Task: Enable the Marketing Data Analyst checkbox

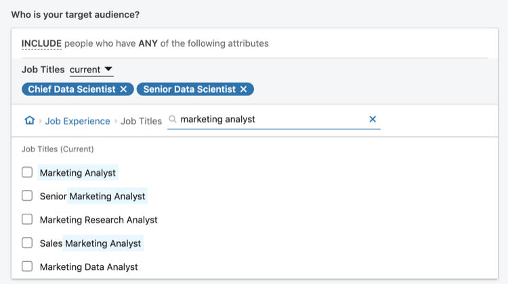Action: (27, 266)
